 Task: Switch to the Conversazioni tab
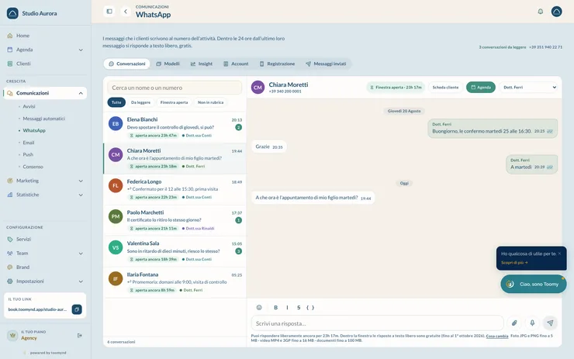[127, 64]
